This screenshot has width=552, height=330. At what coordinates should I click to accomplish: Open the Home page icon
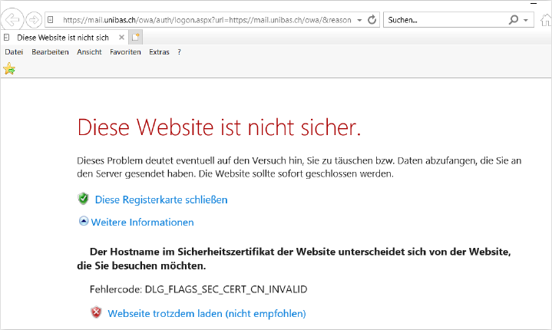click(546, 19)
